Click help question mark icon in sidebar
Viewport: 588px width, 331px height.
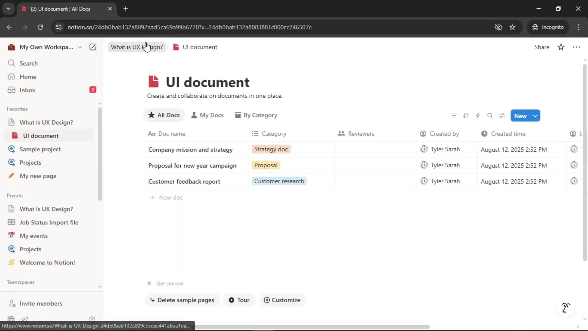click(x=92, y=319)
